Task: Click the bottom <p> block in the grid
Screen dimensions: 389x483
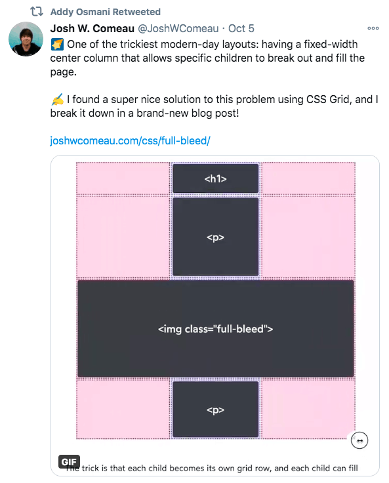Action: pyautogui.click(x=215, y=409)
